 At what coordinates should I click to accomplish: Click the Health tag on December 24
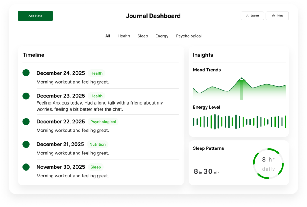coord(96,73)
